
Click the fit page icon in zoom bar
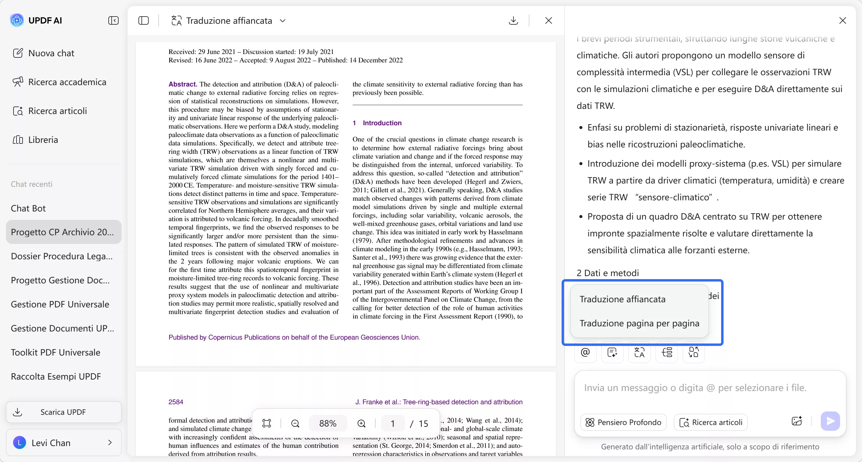click(x=267, y=423)
